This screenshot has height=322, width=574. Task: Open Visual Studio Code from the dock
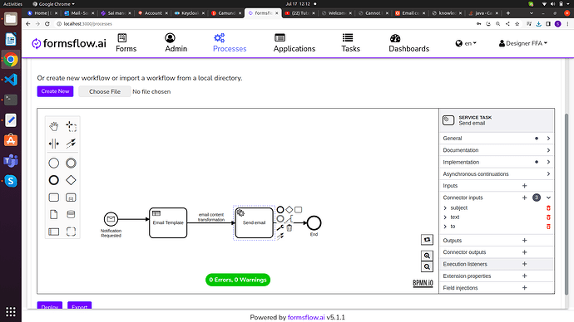(11, 80)
